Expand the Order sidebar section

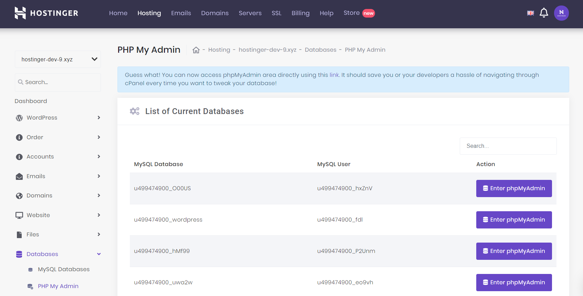[99, 137]
